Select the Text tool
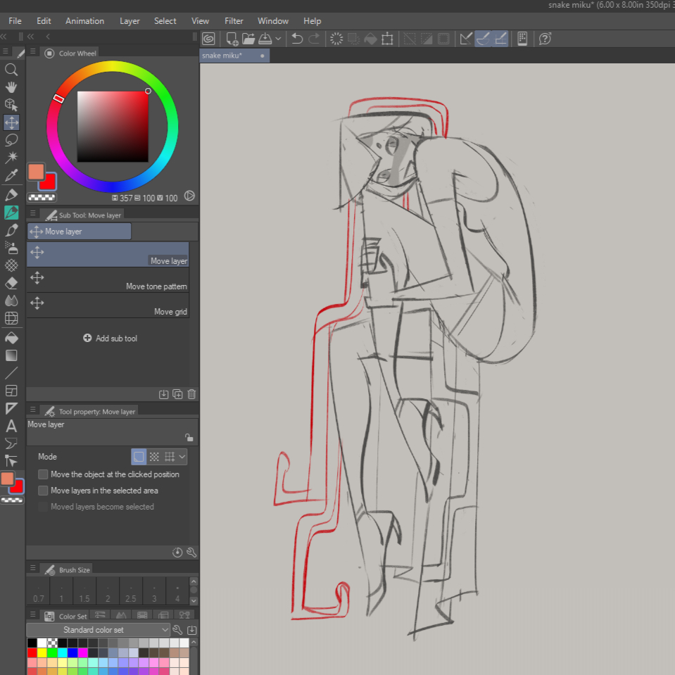675x675 pixels. [x=11, y=426]
